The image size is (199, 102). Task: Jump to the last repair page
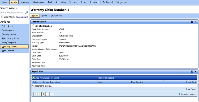click(x=51, y=94)
